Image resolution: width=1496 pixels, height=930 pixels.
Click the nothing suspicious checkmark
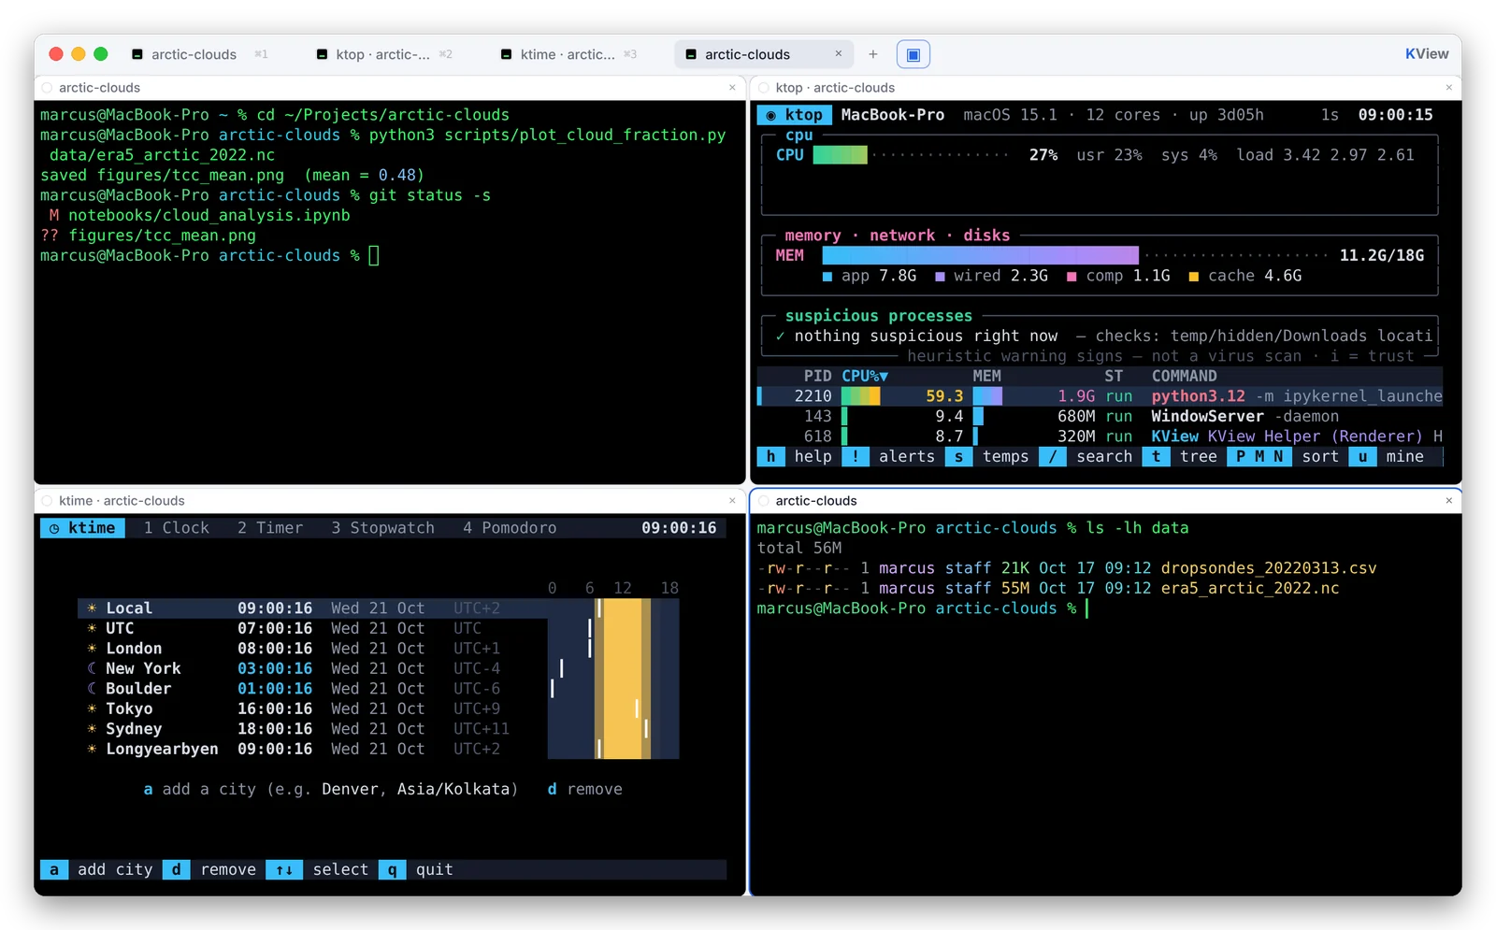[780, 336]
